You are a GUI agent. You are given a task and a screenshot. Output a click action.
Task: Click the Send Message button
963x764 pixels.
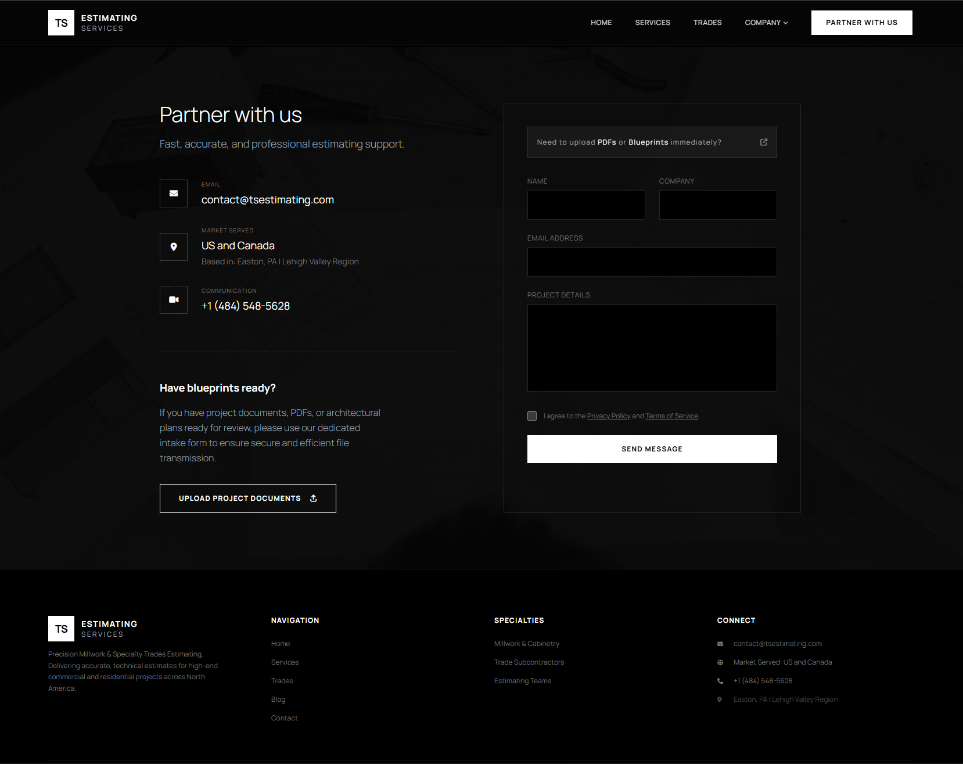pos(652,449)
